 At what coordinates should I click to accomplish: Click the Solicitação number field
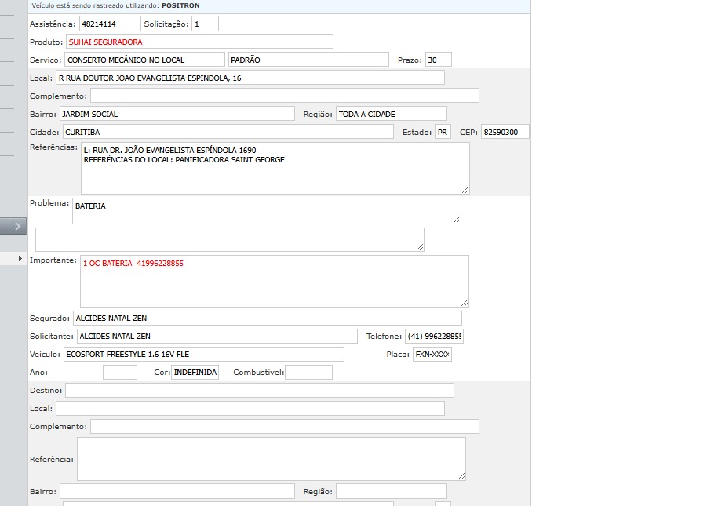tap(205, 24)
